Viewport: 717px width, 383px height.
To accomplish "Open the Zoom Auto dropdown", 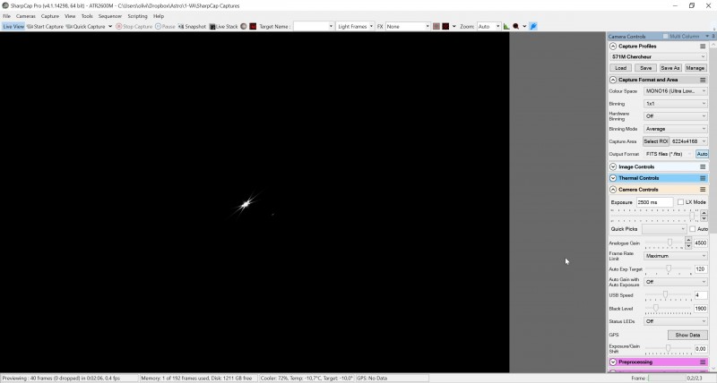I will [x=488, y=27].
